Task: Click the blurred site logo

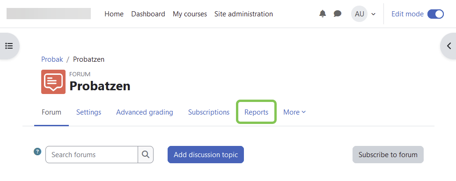Action: coord(49,14)
